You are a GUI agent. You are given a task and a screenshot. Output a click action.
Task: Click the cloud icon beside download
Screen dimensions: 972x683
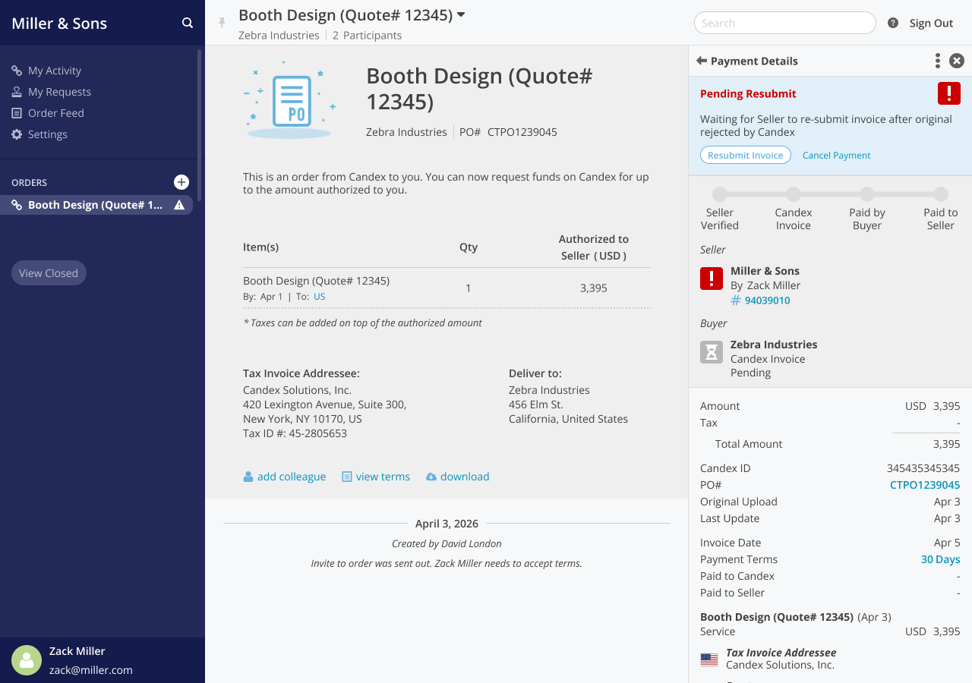(x=431, y=477)
